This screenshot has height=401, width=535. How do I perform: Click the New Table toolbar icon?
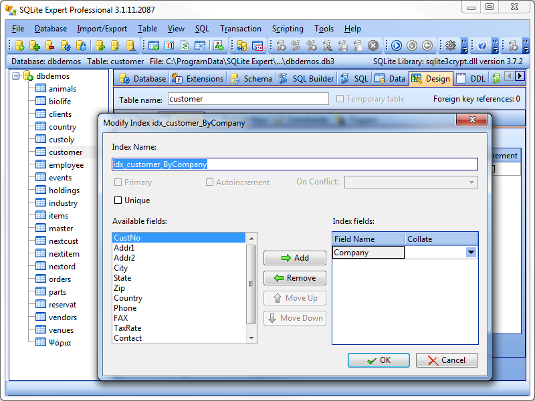pos(154,45)
